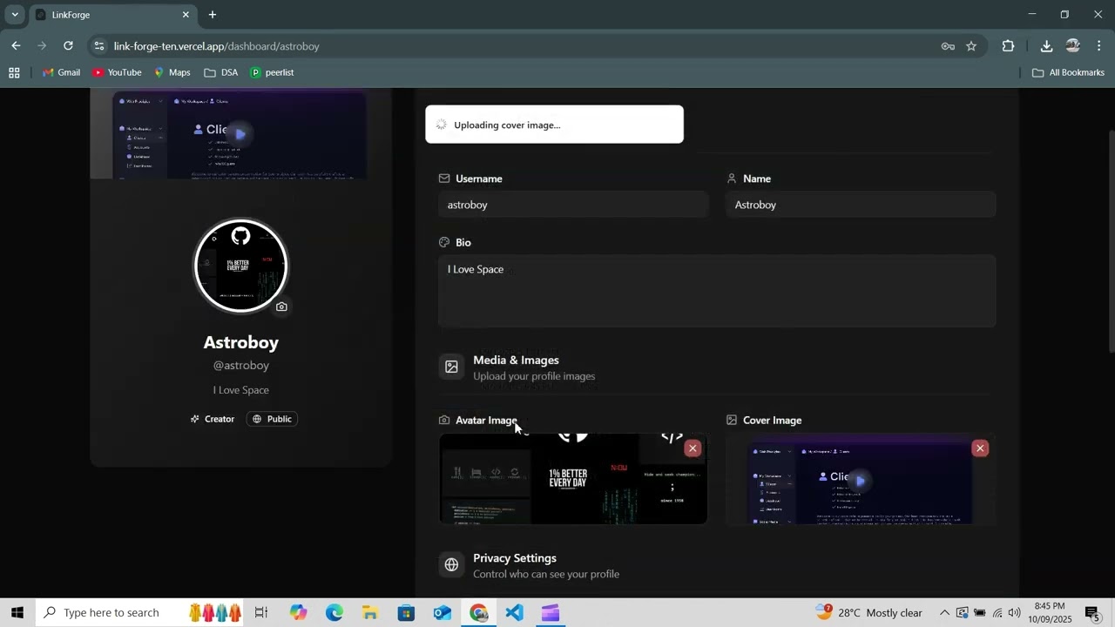The height and width of the screenshot is (627, 1115).
Task: Click the Privacy Settings globe icon
Action: click(451, 565)
